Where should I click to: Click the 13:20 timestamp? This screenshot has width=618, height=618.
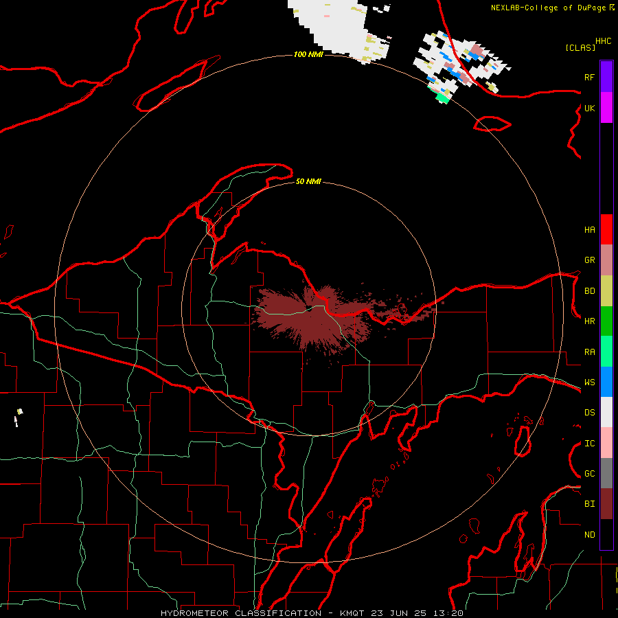click(448, 613)
